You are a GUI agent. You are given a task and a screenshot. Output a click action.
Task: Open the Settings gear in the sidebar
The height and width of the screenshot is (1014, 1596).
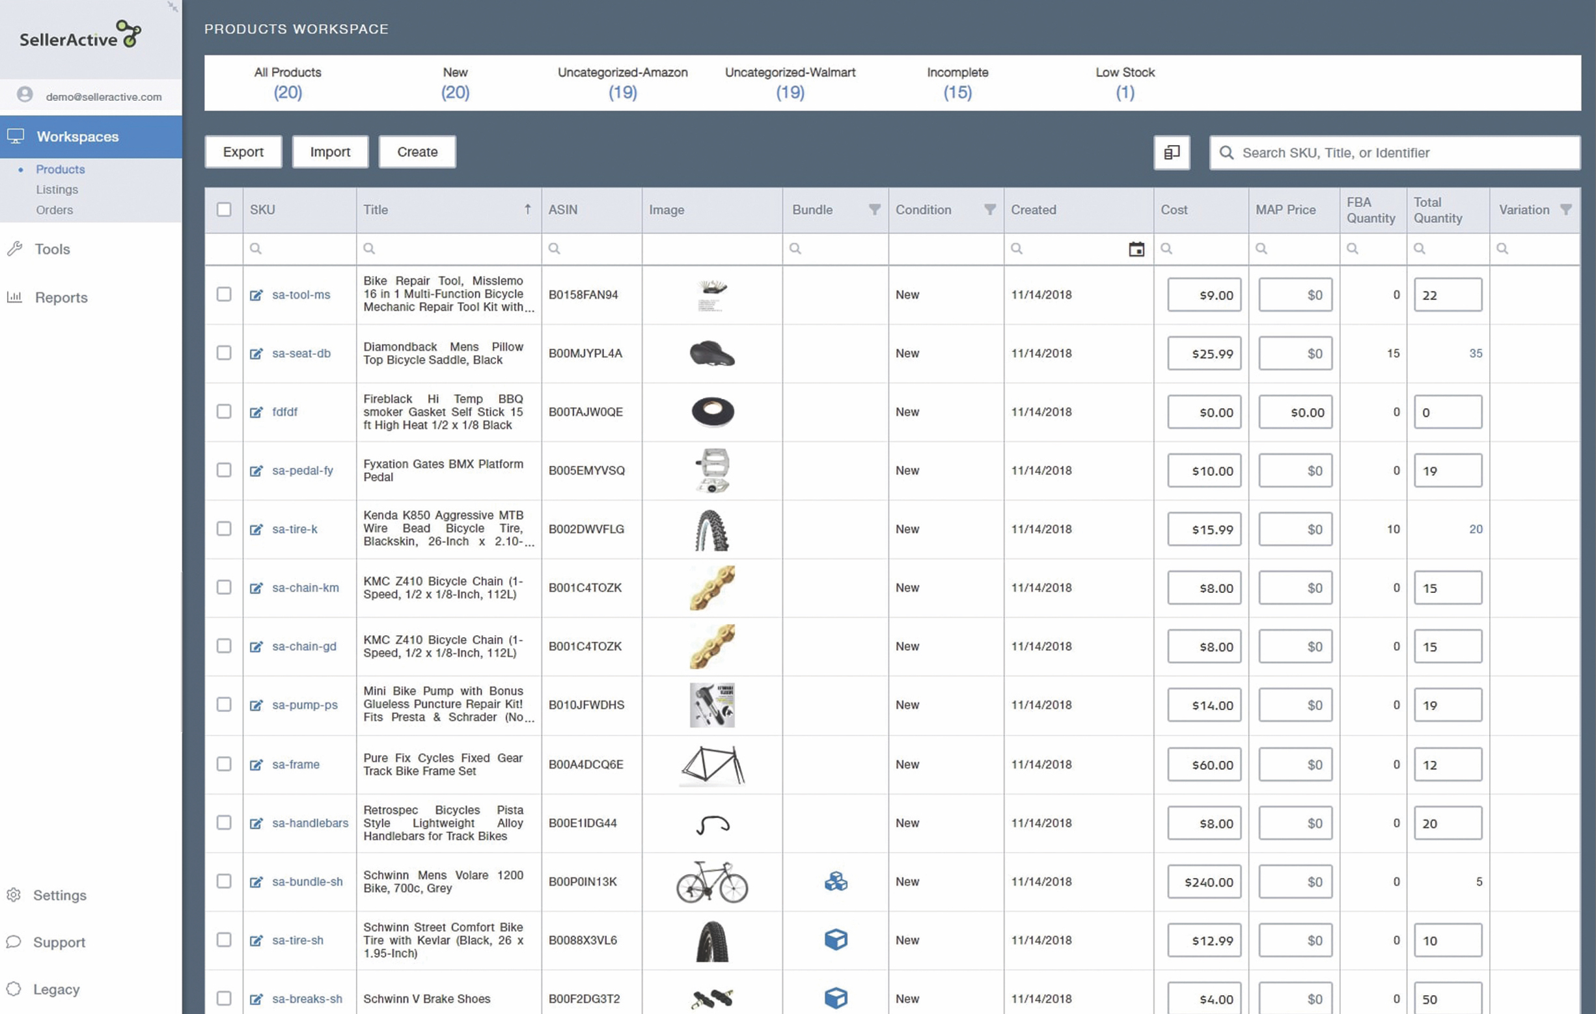pyautogui.click(x=14, y=895)
